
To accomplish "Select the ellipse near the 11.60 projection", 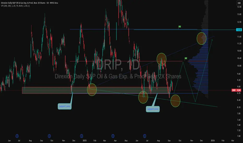I will click(202, 38).
